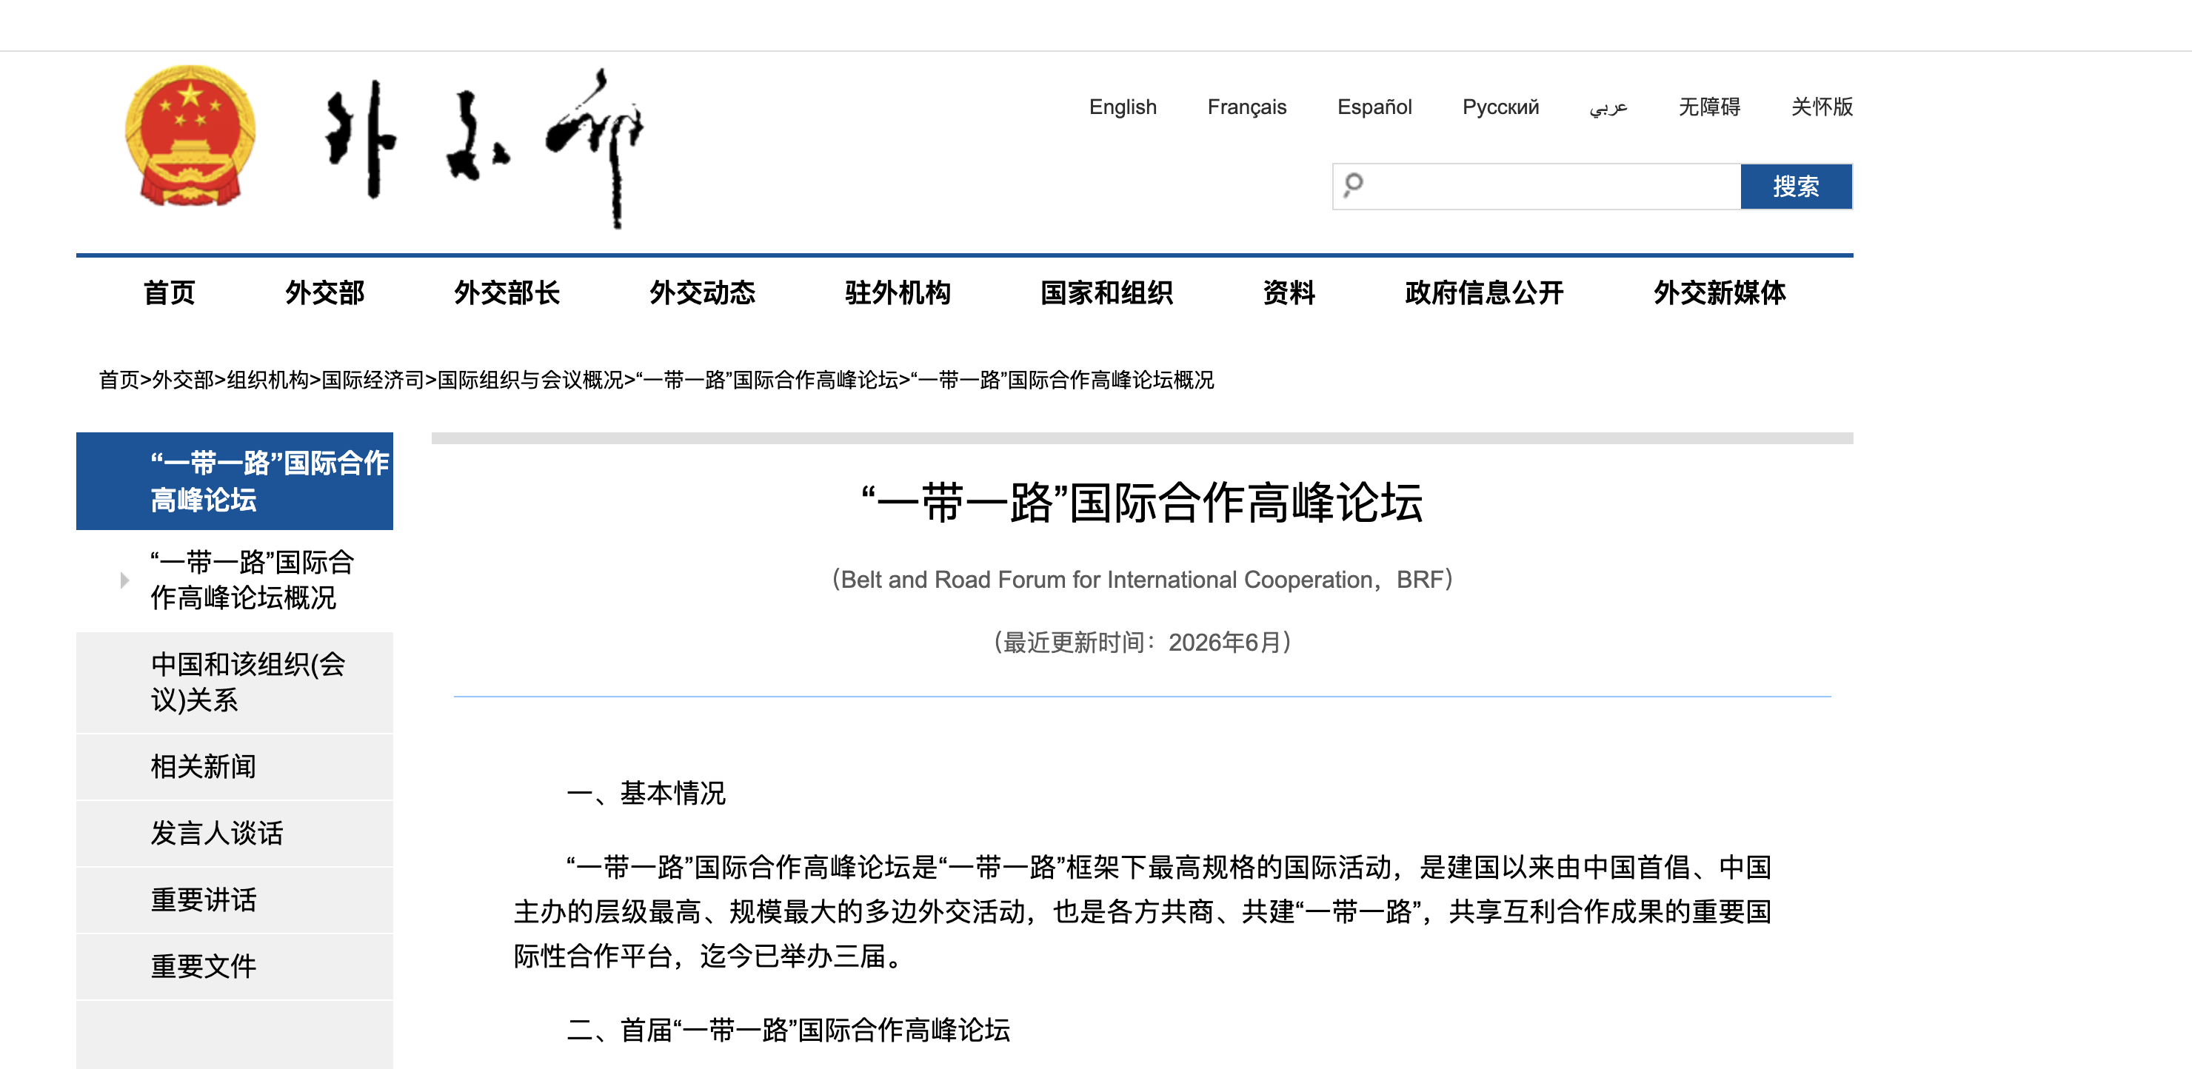Click the 最近更新时间：2026年6月 line
The height and width of the screenshot is (1069, 2192).
1142,642
